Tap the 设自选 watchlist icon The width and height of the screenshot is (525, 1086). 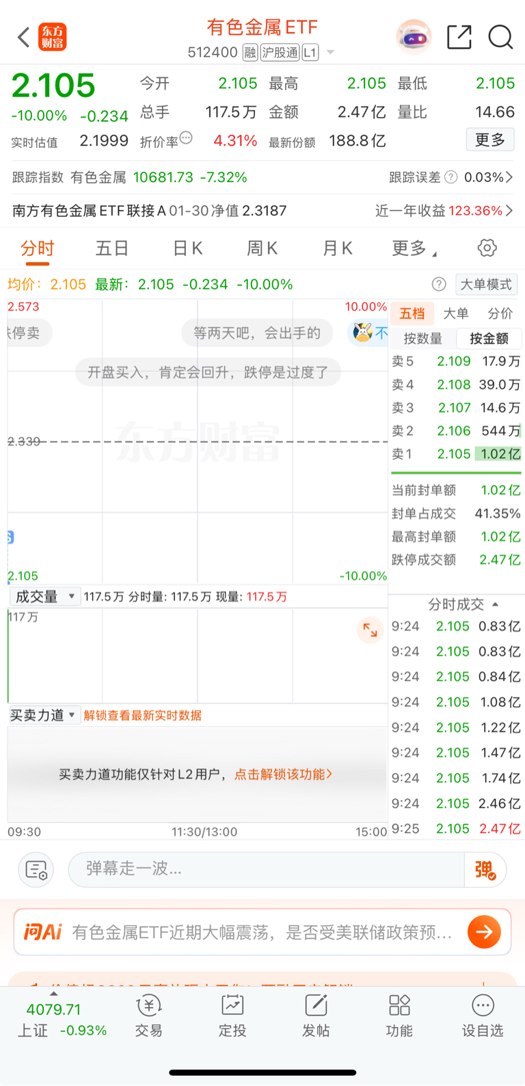point(483,1016)
